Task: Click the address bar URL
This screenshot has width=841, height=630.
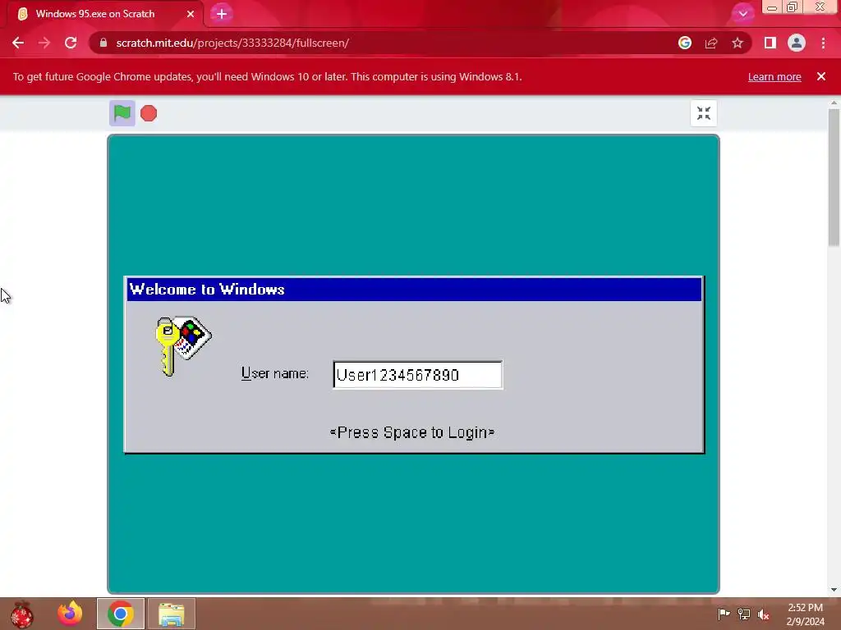Action: coord(232,43)
